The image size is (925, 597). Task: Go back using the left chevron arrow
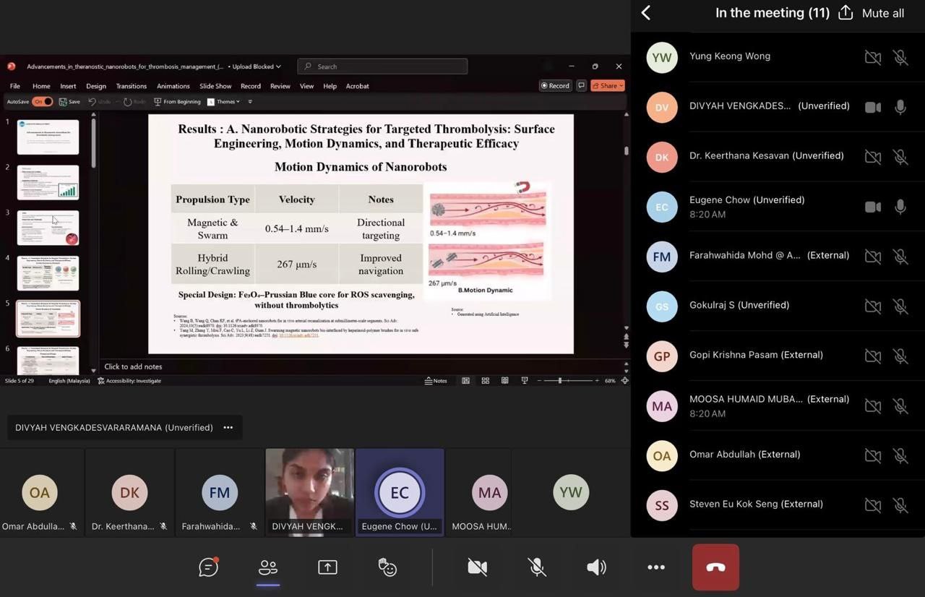click(646, 13)
